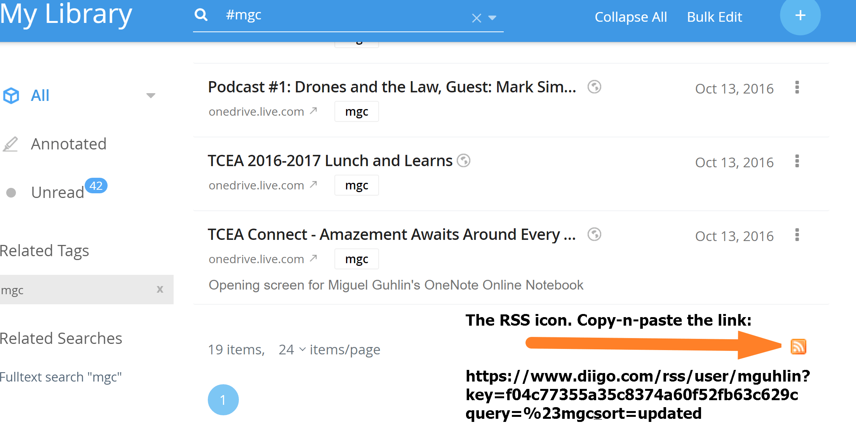Clear the #mgc search query
The image size is (856, 432).
[x=477, y=18]
